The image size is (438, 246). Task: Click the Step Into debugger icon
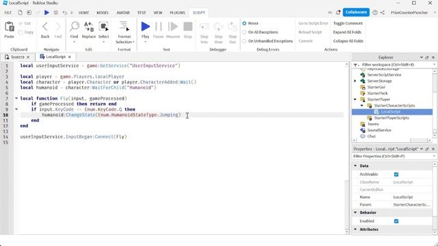204,27
